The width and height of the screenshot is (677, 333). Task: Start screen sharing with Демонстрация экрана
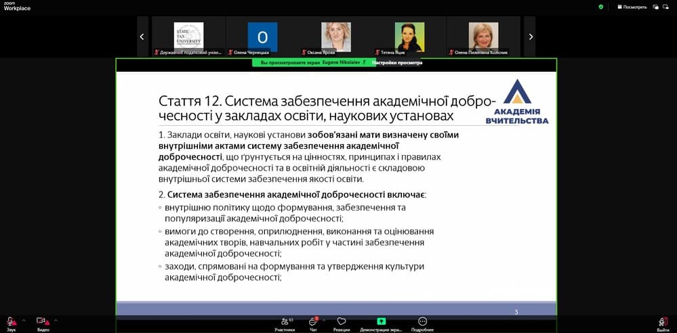(381, 323)
